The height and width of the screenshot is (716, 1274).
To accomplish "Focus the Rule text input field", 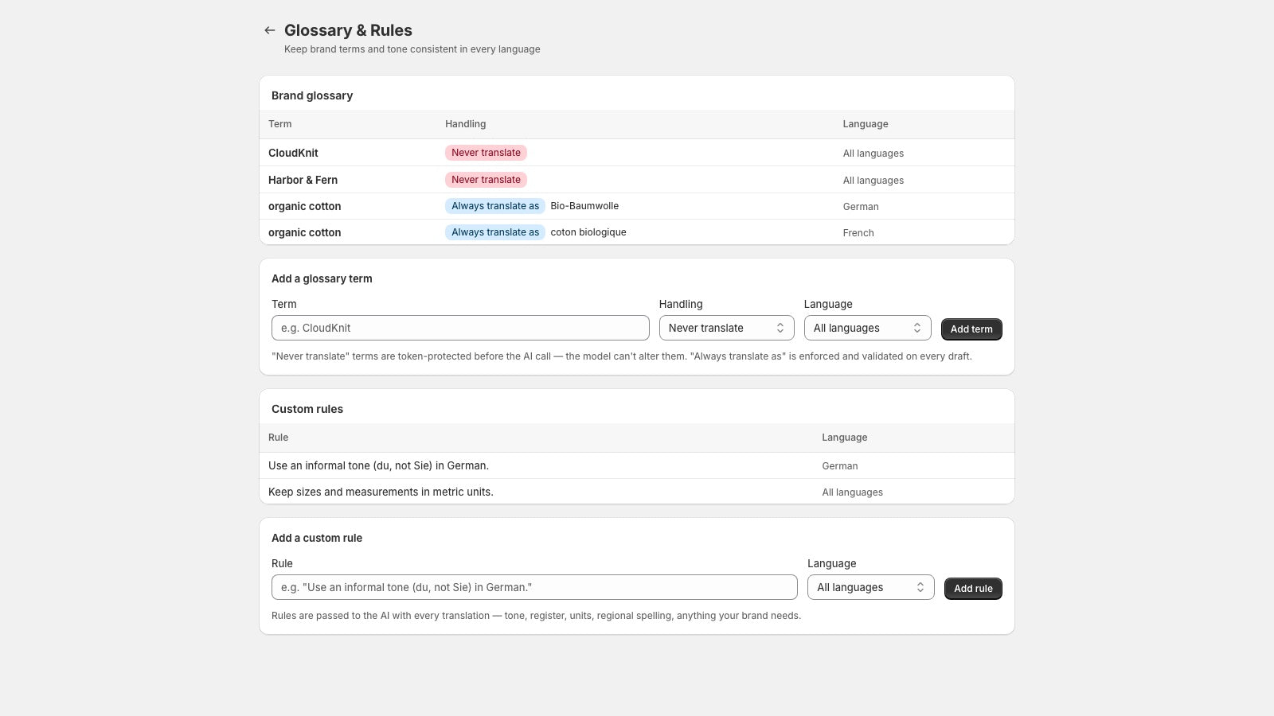I will tap(534, 587).
